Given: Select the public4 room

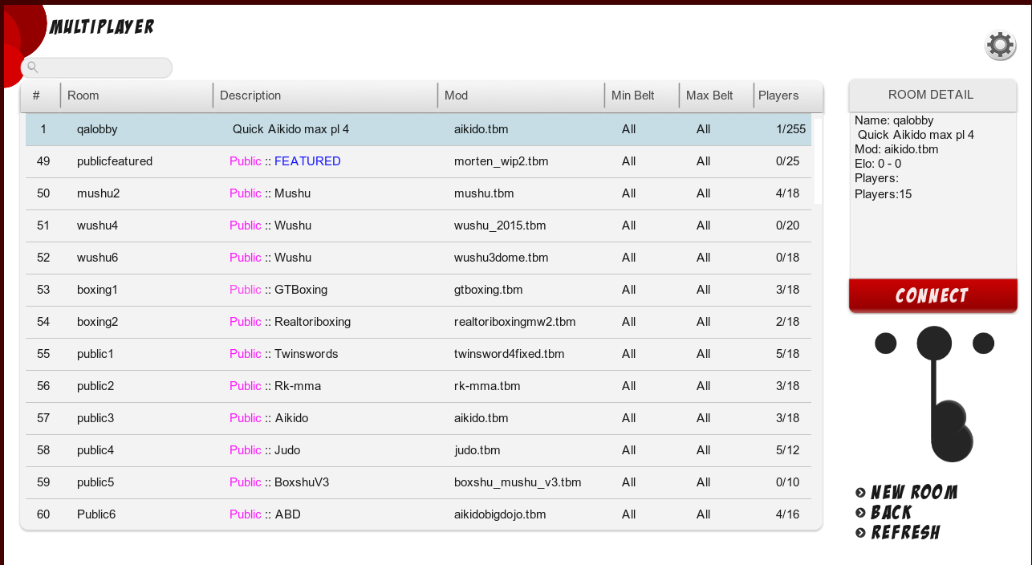Looking at the screenshot, I should pos(418,450).
